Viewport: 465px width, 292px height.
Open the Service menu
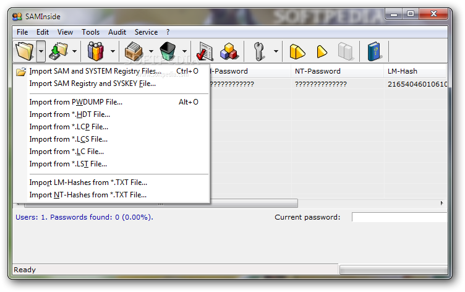[x=146, y=32]
